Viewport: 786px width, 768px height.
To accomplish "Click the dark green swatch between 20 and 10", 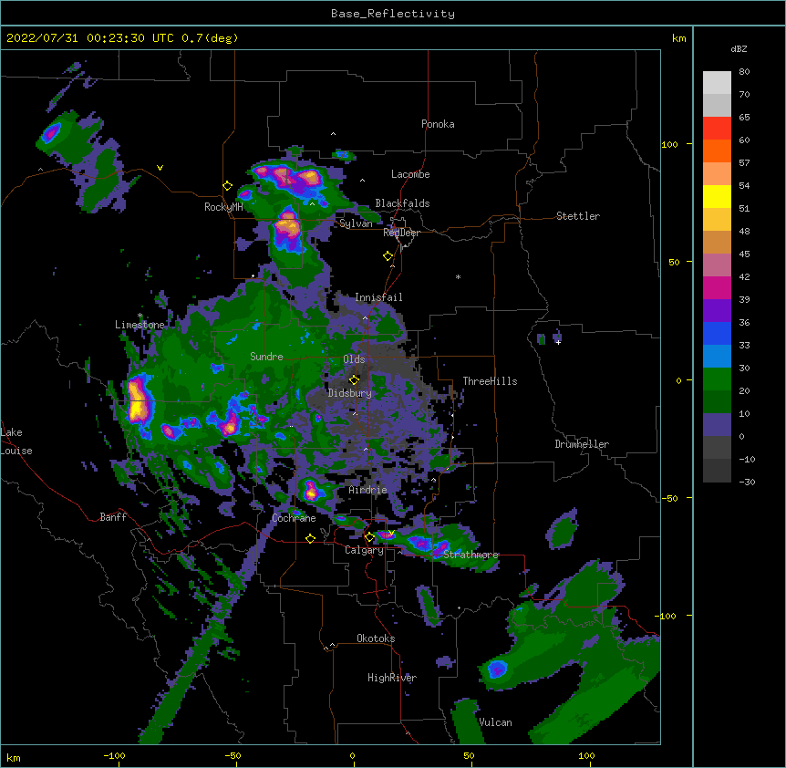I will (x=717, y=401).
